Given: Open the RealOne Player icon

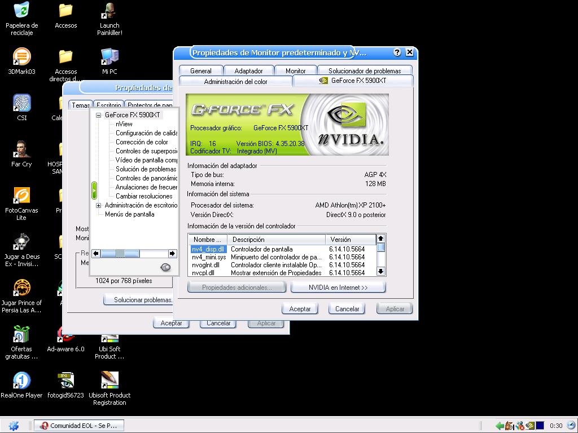Looking at the screenshot, I should point(21,381).
